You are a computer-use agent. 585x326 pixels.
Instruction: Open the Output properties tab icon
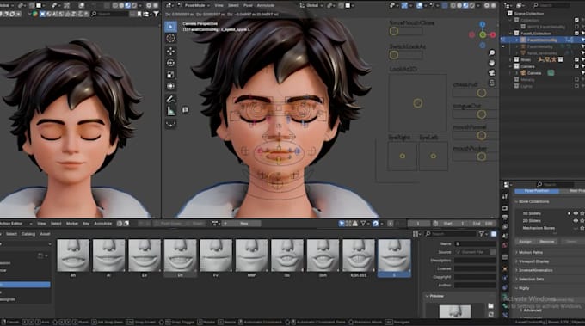[505, 218]
